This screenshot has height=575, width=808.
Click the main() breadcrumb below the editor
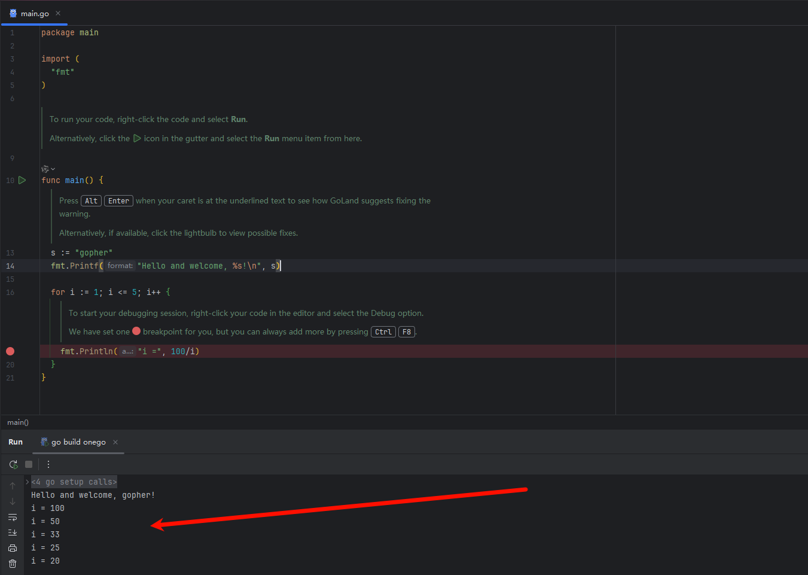coord(18,422)
